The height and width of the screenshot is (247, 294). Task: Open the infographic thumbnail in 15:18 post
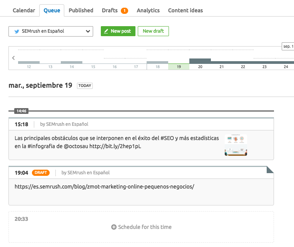pyautogui.click(x=236, y=145)
